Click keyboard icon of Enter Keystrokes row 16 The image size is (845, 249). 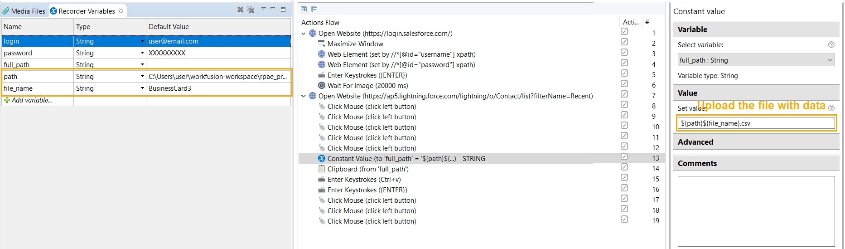(322, 190)
